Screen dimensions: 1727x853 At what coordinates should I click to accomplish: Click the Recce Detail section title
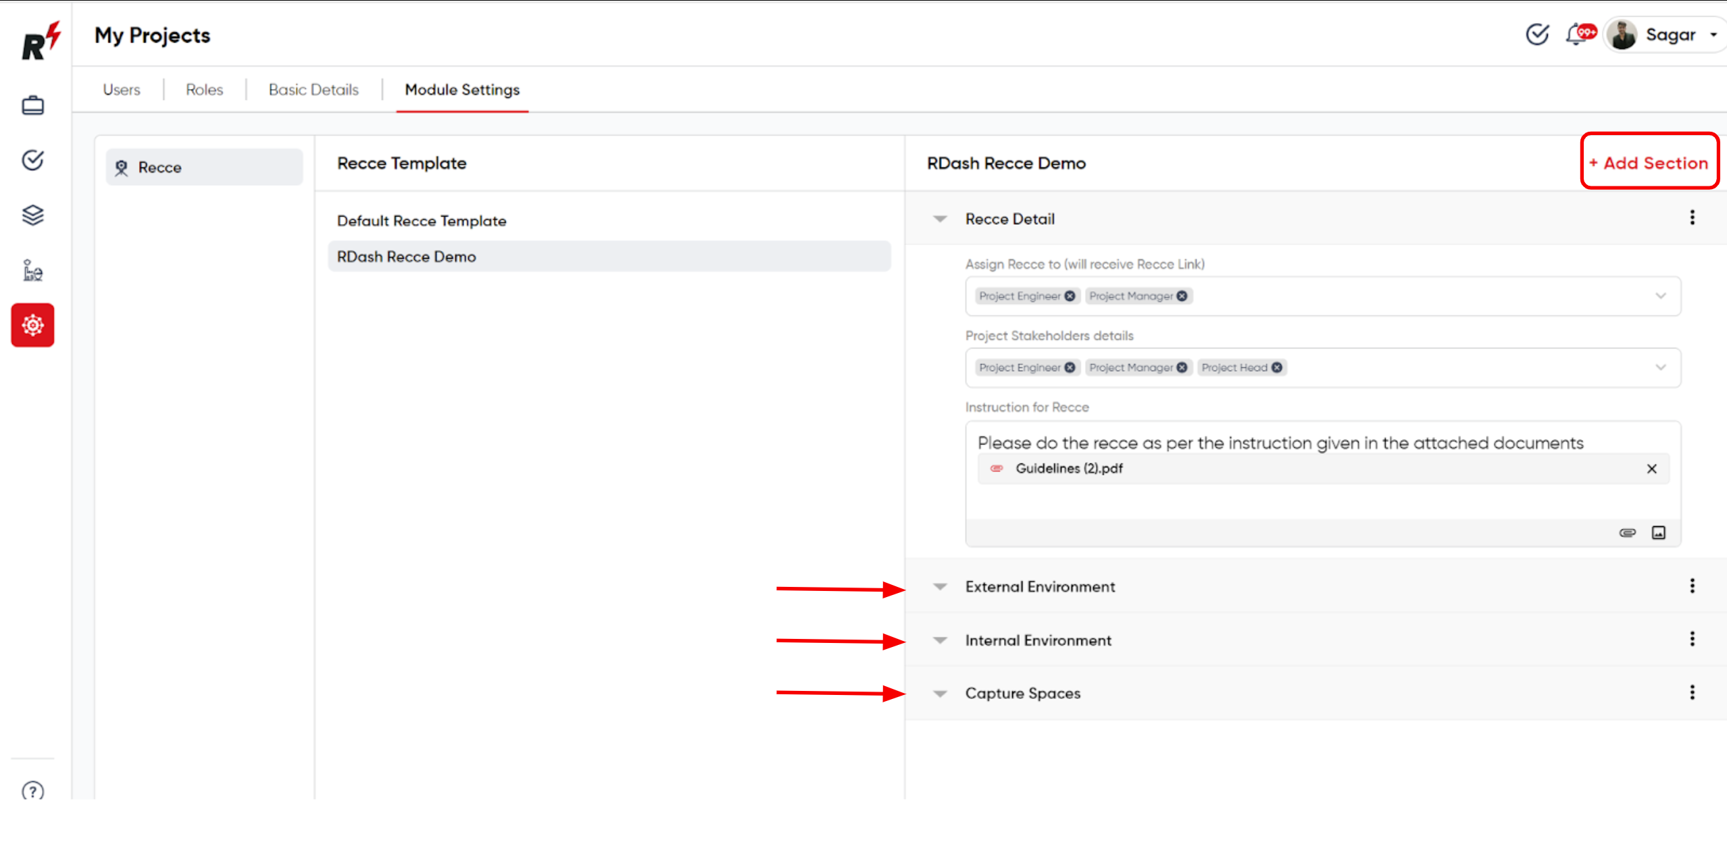tap(1009, 219)
